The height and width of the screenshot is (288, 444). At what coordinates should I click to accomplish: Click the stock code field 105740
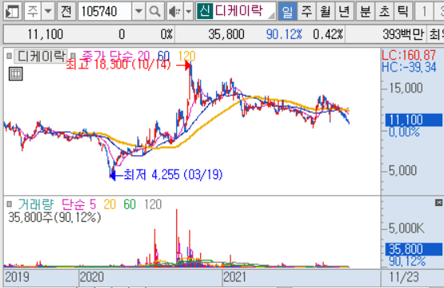pyautogui.click(x=104, y=11)
